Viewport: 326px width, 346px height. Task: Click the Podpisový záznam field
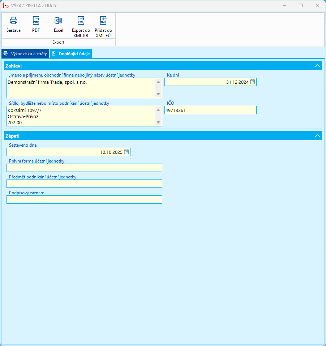(84, 200)
